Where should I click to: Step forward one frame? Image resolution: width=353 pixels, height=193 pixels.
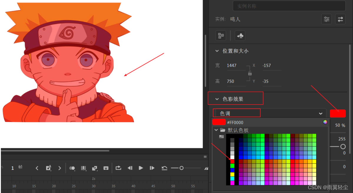click(152, 168)
